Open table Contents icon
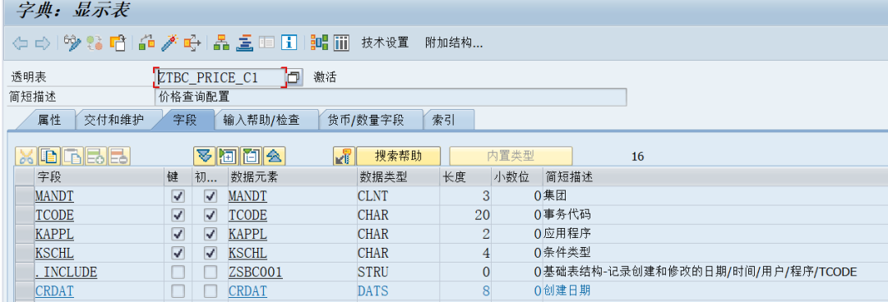888x302 pixels. [x=341, y=43]
